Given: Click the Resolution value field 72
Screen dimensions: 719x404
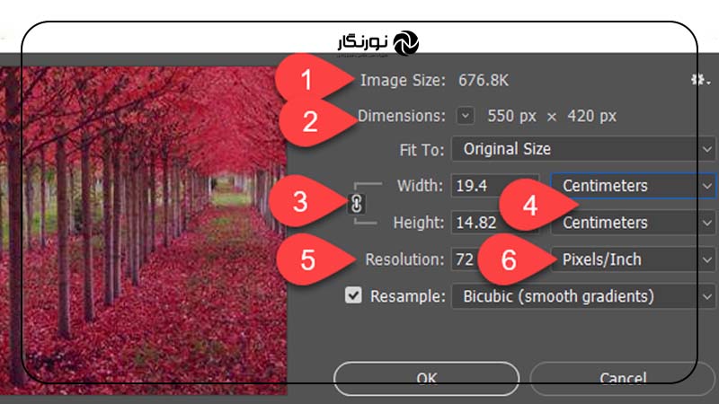Looking at the screenshot, I should coord(495,259).
